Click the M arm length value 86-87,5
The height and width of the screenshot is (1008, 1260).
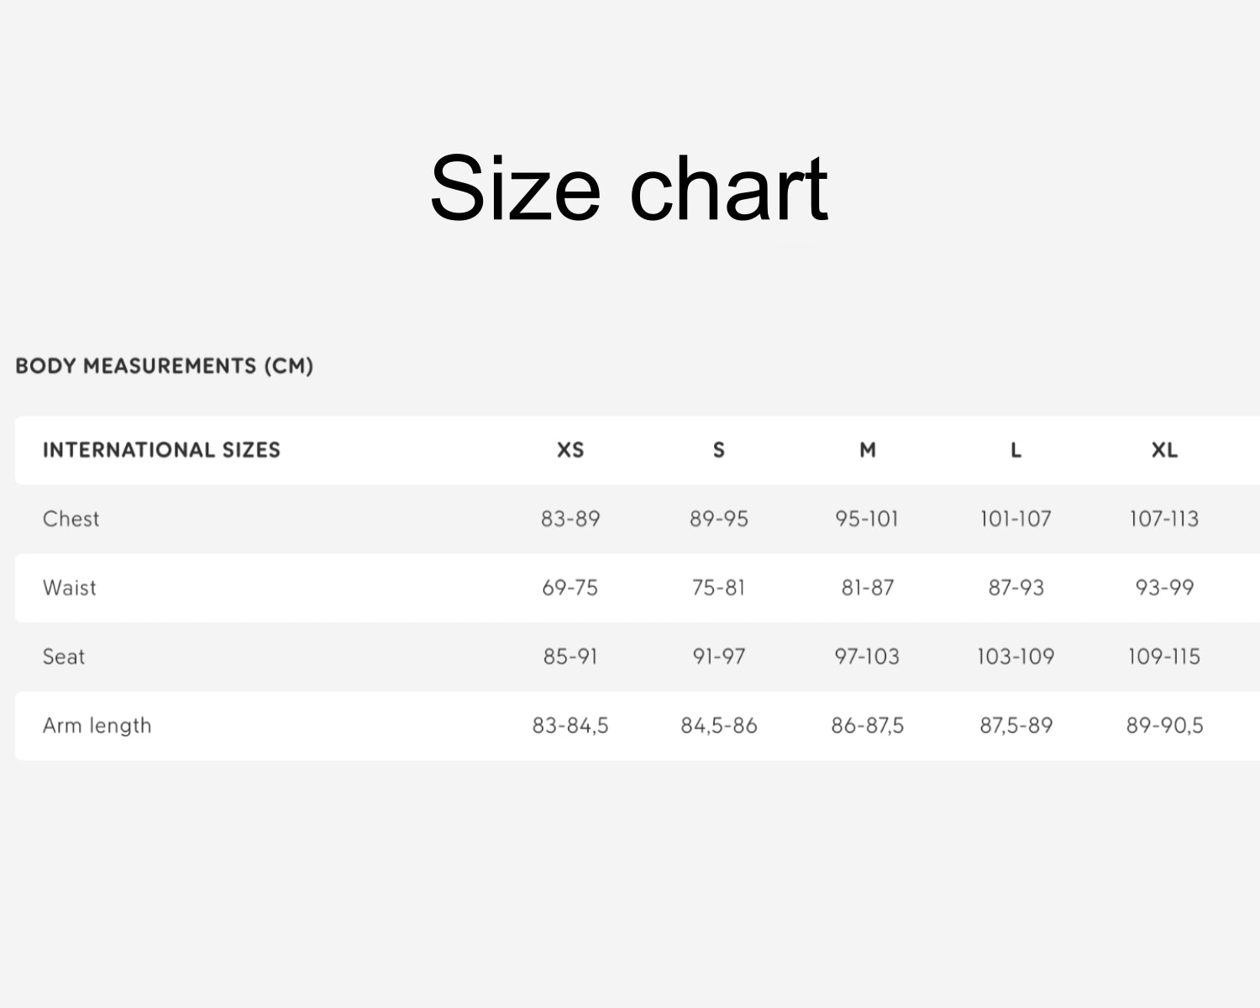[x=868, y=726]
